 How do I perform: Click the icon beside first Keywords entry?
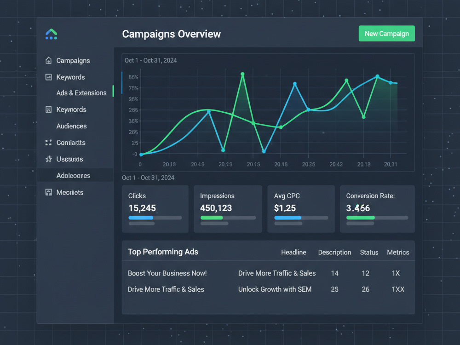49,77
